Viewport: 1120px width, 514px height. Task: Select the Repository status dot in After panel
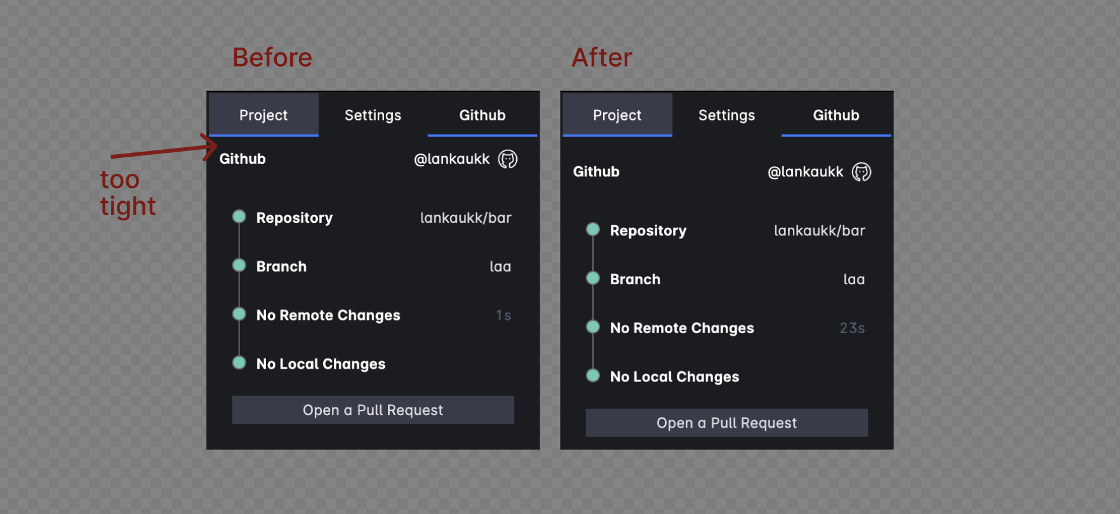click(592, 229)
